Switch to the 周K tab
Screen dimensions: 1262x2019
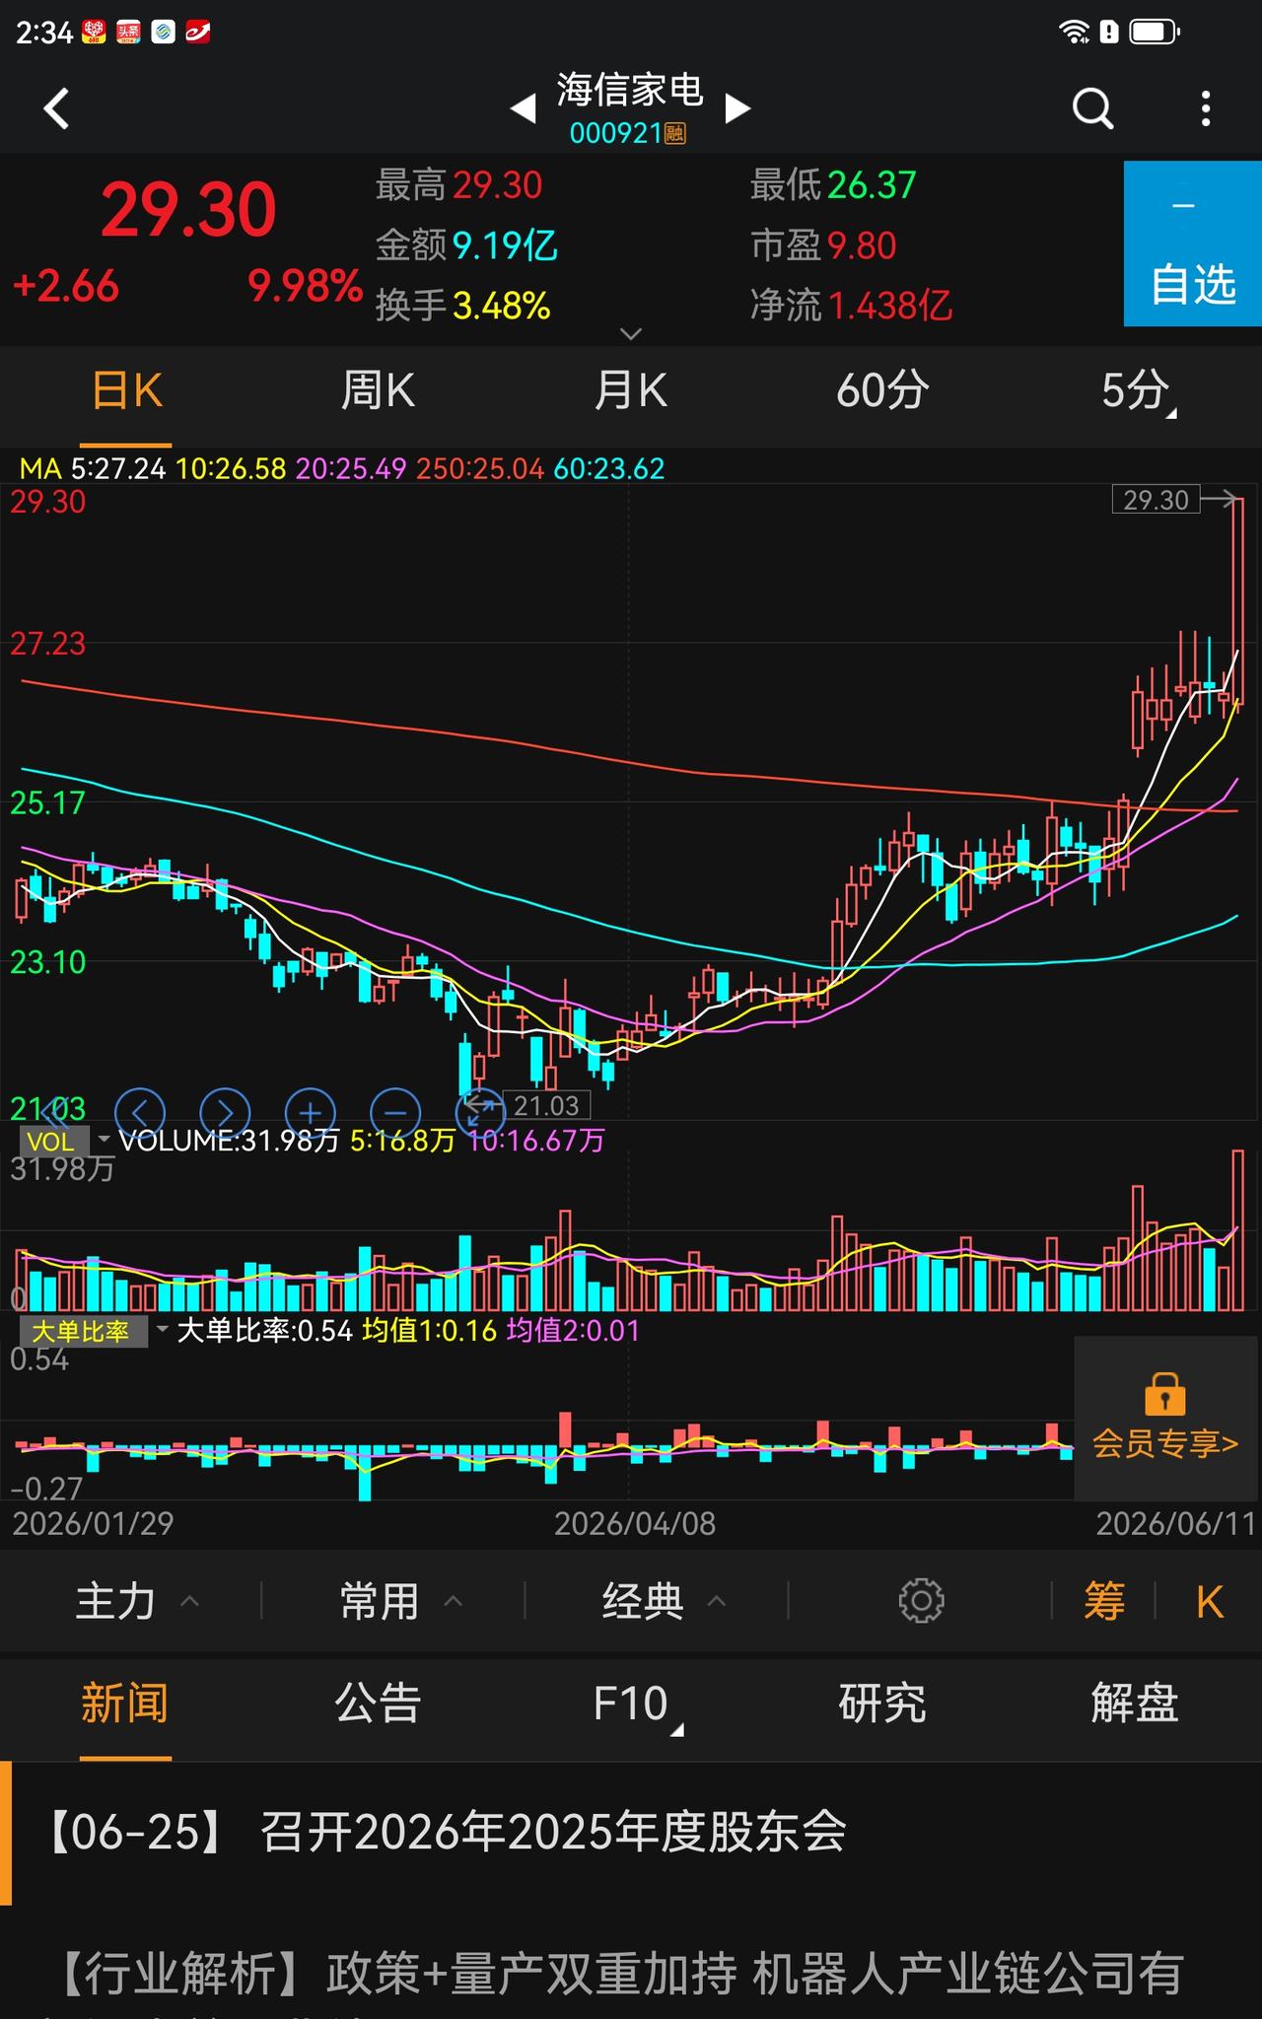378,391
